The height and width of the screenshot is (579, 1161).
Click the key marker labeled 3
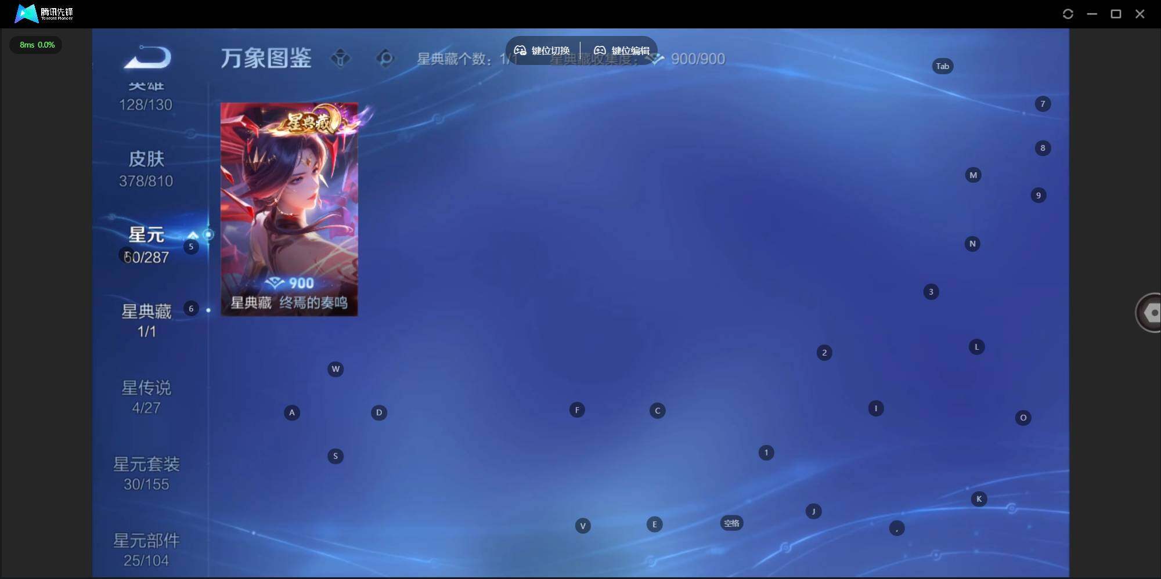(x=931, y=292)
